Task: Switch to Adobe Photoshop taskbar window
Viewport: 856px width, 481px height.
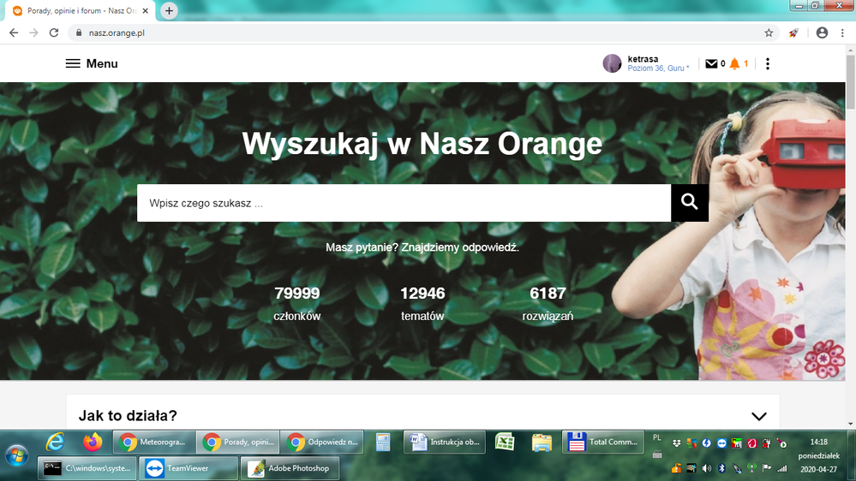Action: point(290,468)
